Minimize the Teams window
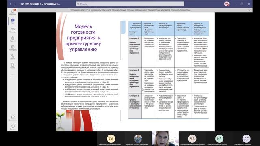 pos(235,4)
